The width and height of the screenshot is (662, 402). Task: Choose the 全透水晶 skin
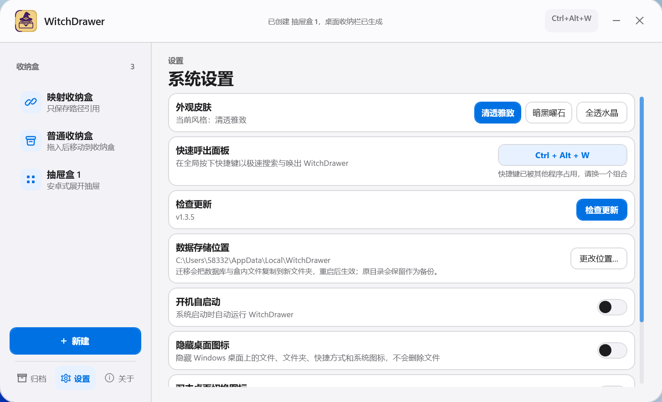[602, 113]
